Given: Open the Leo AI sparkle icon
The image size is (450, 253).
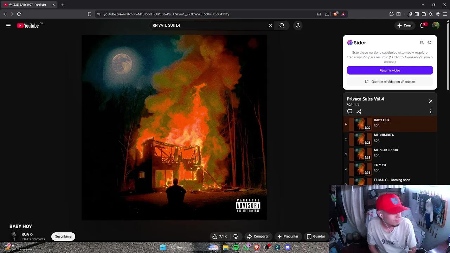Looking at the screenshot, I should click(x=431, y=14).
